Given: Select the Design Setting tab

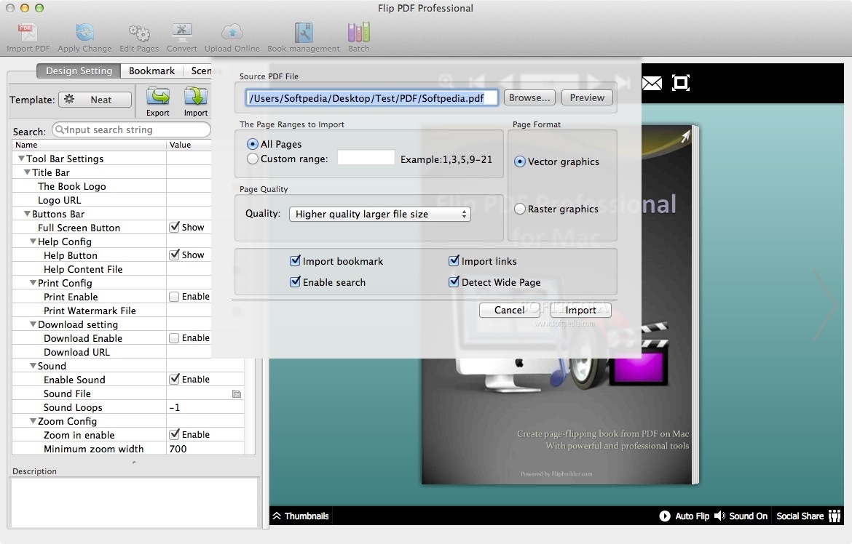Looking at the screenshot, I should pos(78,71).
